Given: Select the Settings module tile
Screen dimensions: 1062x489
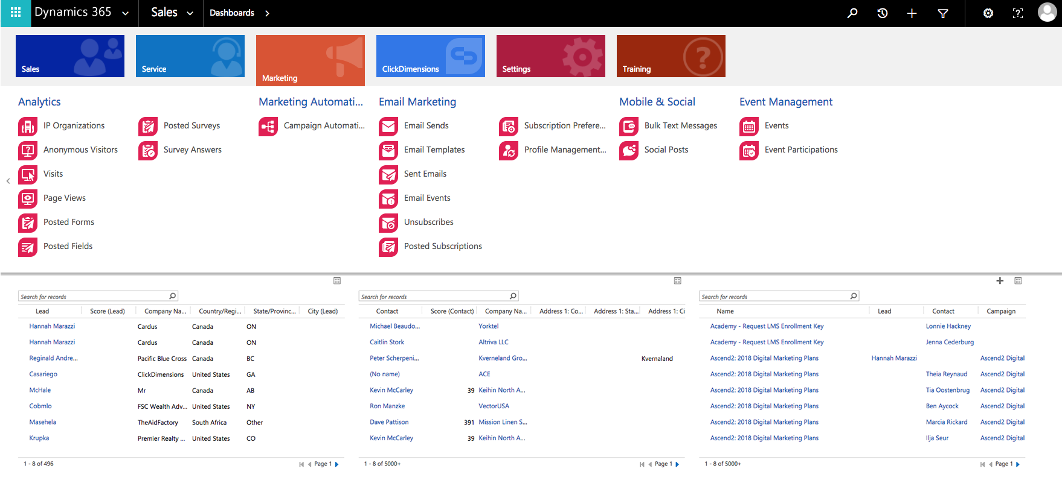Looking at the screenshot, I should [551, 56].
